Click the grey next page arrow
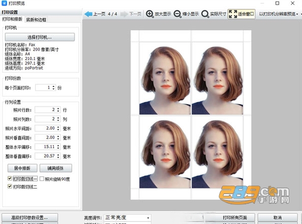Screen dimensions: 302x224 click(124, 14)
